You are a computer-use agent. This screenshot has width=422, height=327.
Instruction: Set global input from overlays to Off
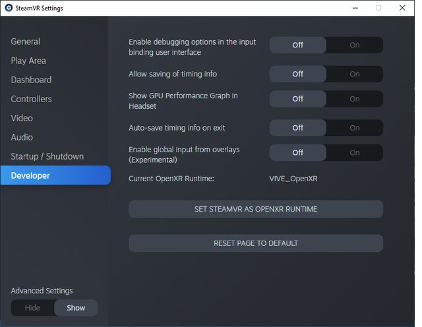pyautogui.click(x=297, y=152)
